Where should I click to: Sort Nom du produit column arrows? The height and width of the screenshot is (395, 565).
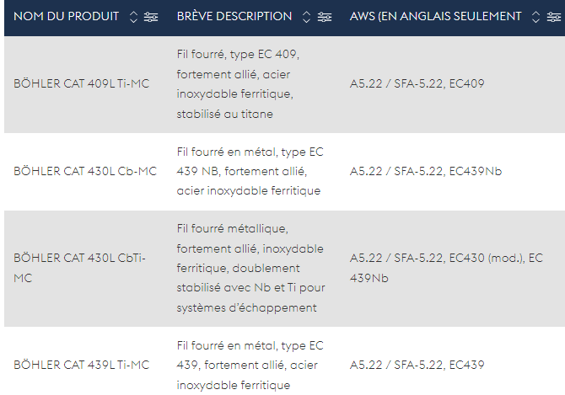click(133, 17)
